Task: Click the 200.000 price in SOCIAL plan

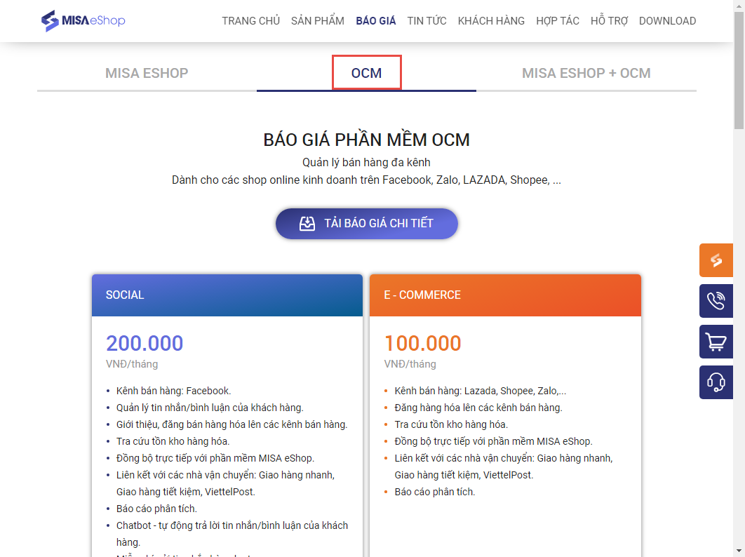Action: click(x=145, y=344)
